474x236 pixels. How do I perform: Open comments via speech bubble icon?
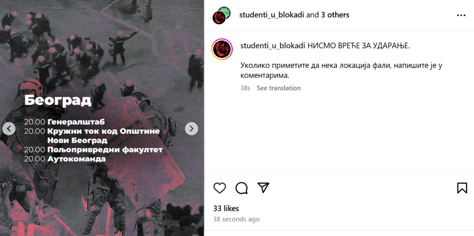coord(242,188)
